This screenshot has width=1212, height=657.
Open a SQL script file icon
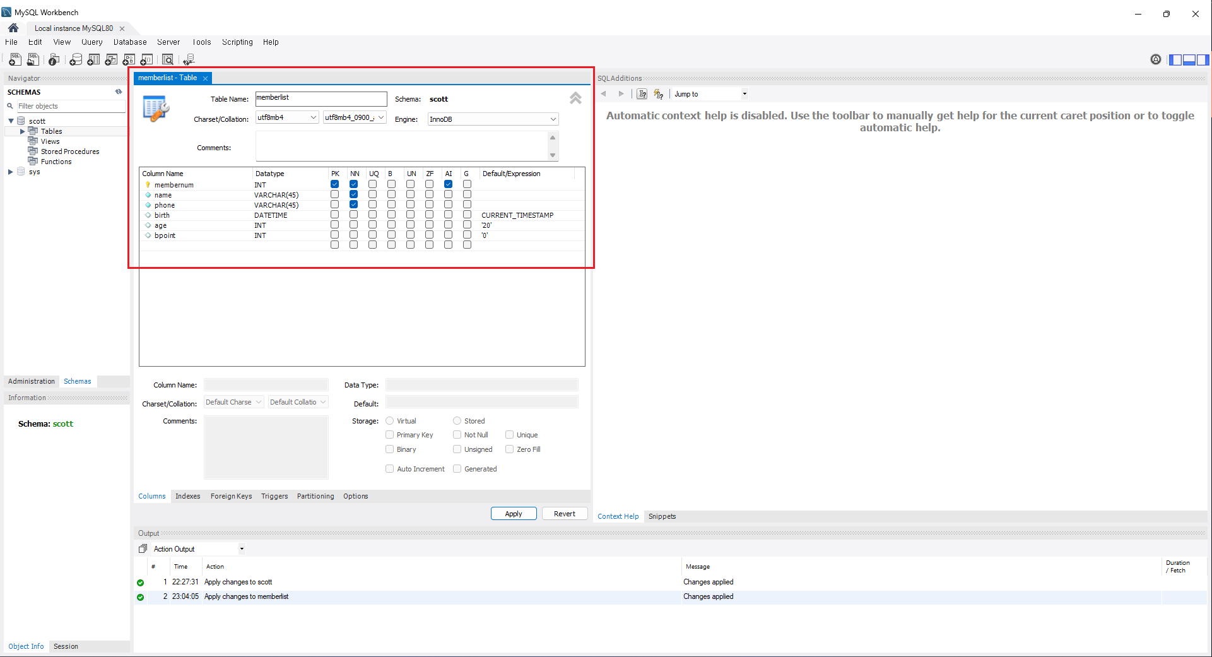point(33,59)
